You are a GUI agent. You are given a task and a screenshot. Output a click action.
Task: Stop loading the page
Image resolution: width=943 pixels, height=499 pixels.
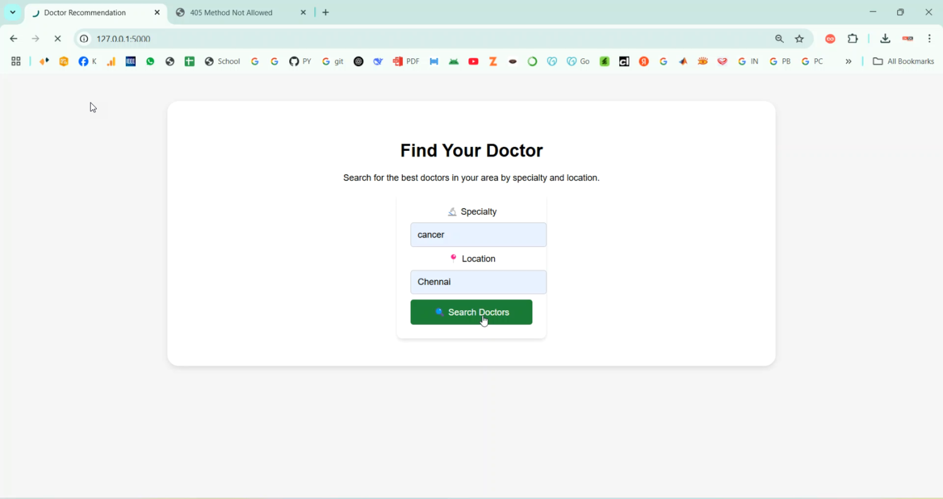(58, 39)
